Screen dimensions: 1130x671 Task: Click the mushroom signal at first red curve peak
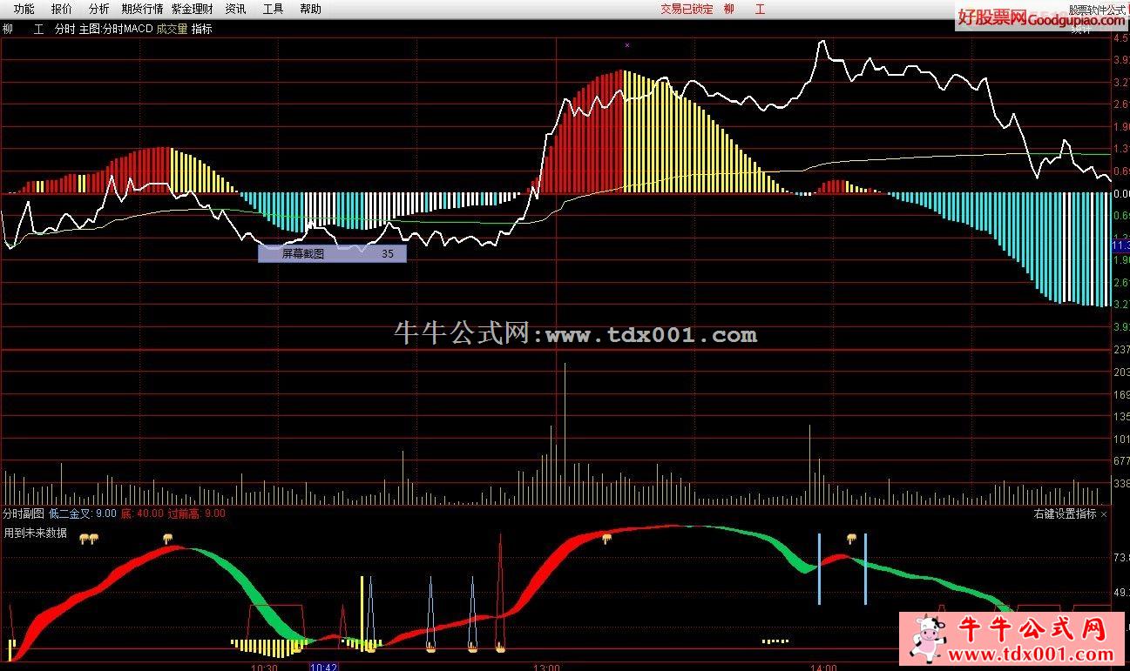[168, 539]
